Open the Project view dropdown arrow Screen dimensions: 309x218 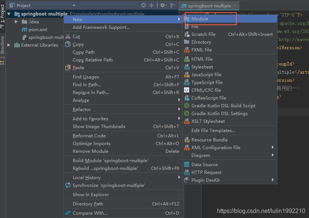tap(74, 6)
